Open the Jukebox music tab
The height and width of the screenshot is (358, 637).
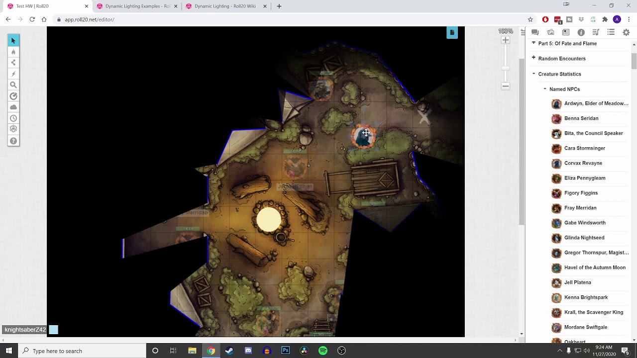(x=596, y=32)
